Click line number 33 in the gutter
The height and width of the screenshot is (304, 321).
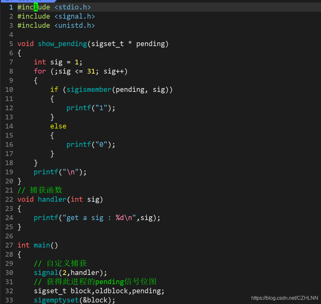tap(9, 300)
